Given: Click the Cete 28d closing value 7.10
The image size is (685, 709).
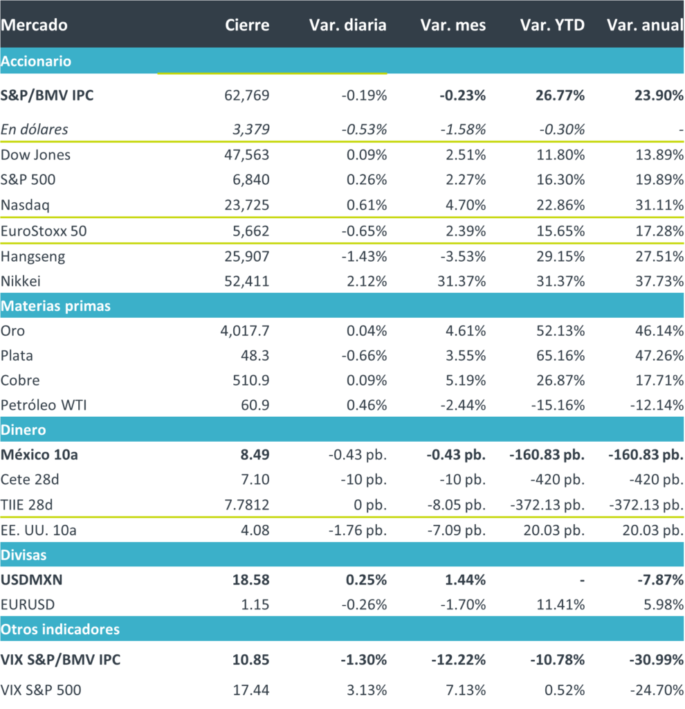Looking at the screenshot, I should click(x=255, y=481).
